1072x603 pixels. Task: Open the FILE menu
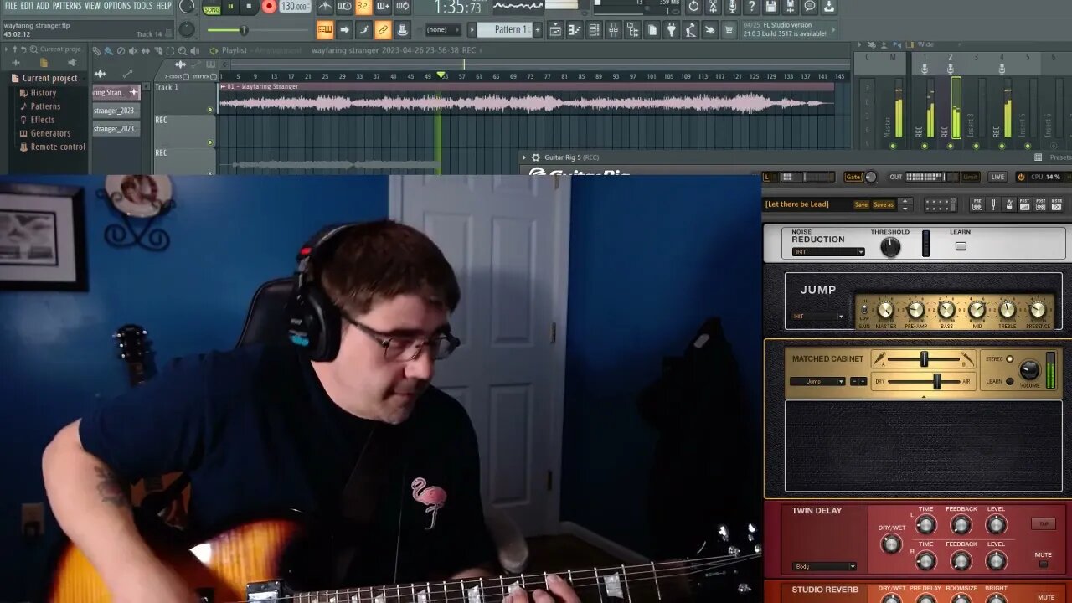click(11, 6)
